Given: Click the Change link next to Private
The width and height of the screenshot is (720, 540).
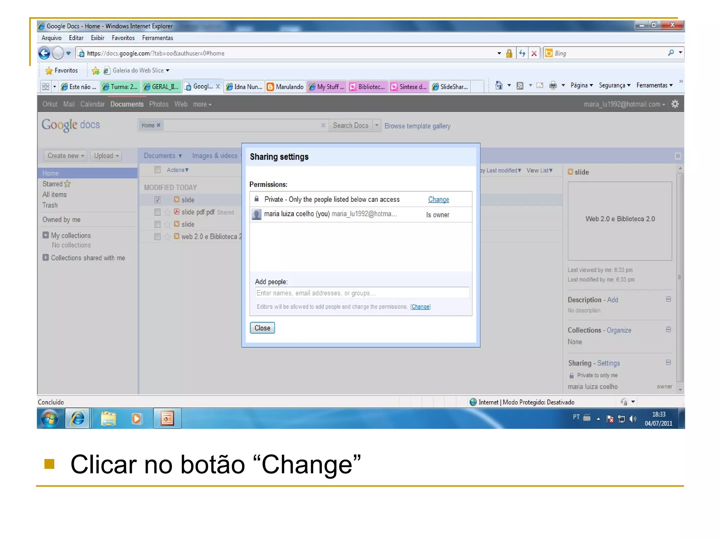Looking at the screenshot, I should pos(438,199).
